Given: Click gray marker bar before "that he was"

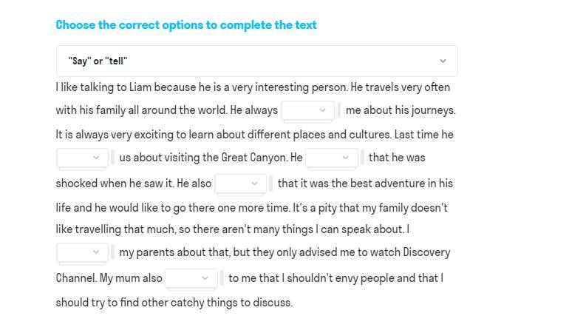Looking at the screenshot, I should tap(362, 158).
